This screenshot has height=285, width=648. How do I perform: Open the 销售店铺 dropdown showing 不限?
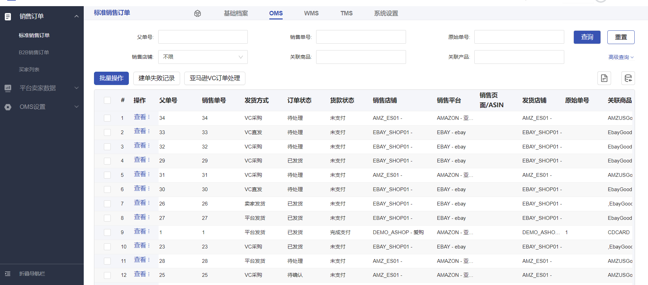click(203, 57)
